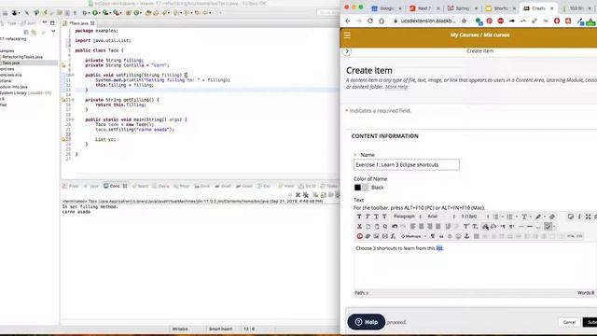Image resolution: width=597 pixels, height=336 pixels.
Task: Click the Writable status bar entry
Action: pos(180,329)
